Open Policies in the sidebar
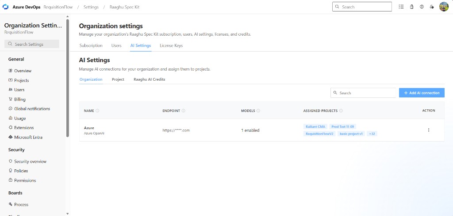Screen dimensions: 453x216 (x=21, y=171)
